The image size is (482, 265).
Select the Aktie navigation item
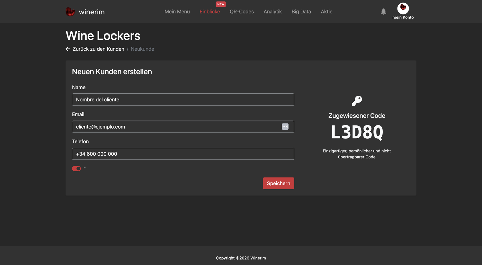326,12
